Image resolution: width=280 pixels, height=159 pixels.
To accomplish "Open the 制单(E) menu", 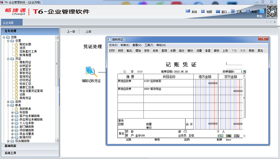I will tap(125, 45).
